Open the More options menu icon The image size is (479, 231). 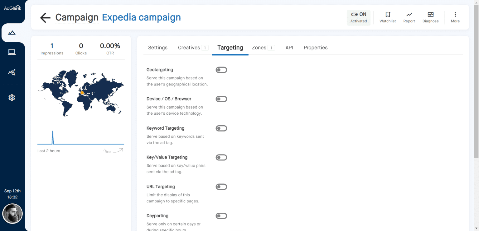pos(455,15)
